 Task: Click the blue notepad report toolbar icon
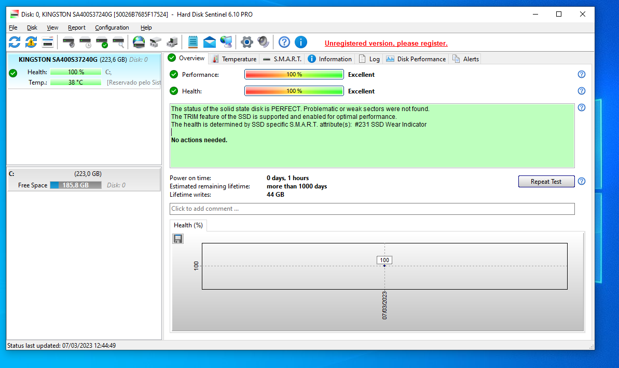[x=192, y=42]
